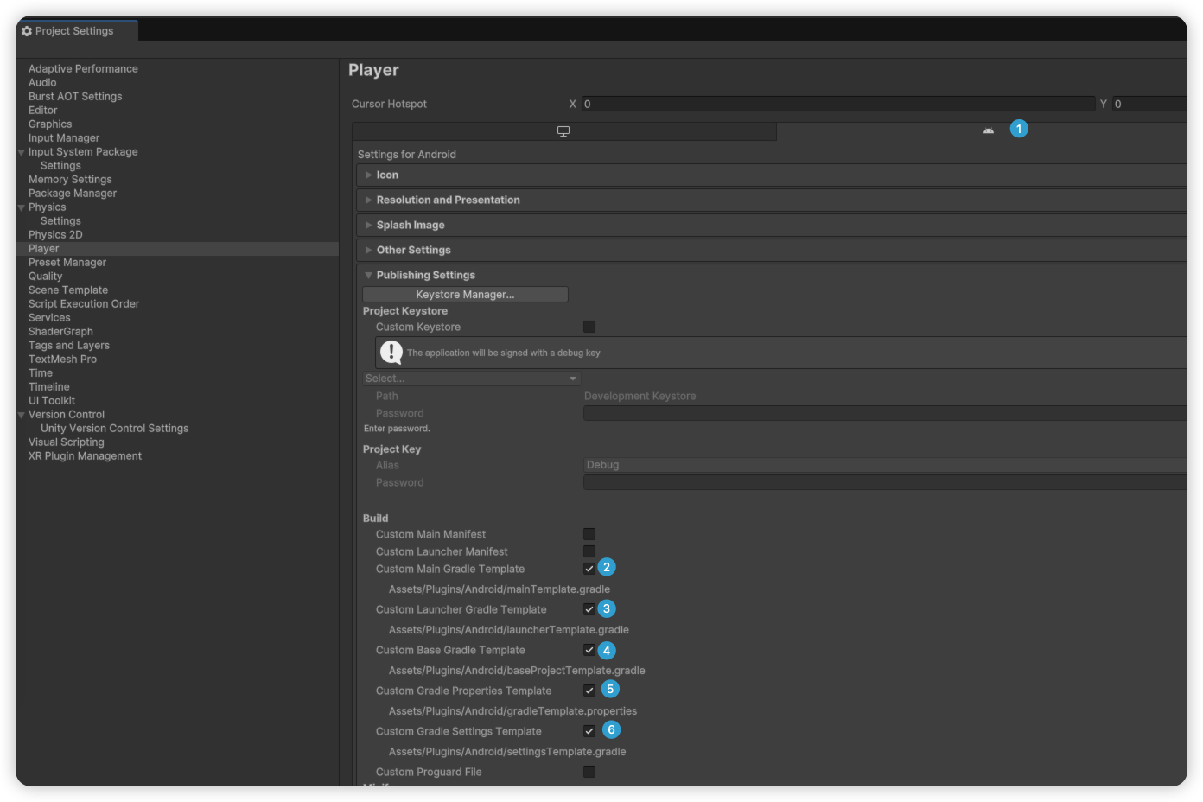Enable the Custom Proguard File checkbox
Screen dimensions: 1203x802
(589, 771)
